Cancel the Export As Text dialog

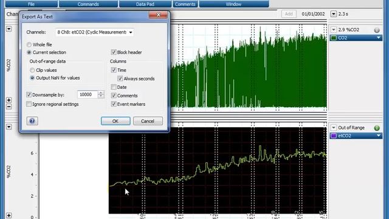pyautogui.click(x=148, y=121)
